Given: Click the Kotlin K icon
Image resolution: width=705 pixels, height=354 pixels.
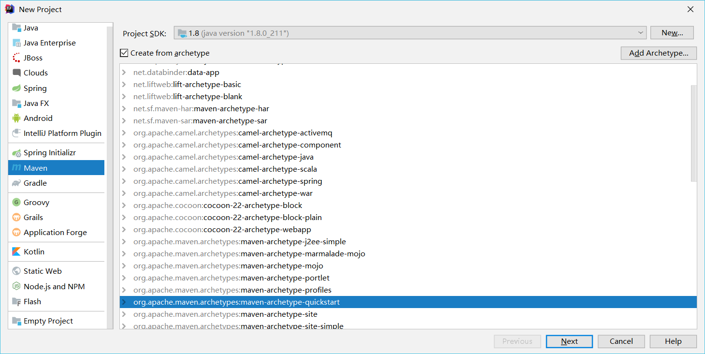Looking at the screenshot, I should 16,251.
